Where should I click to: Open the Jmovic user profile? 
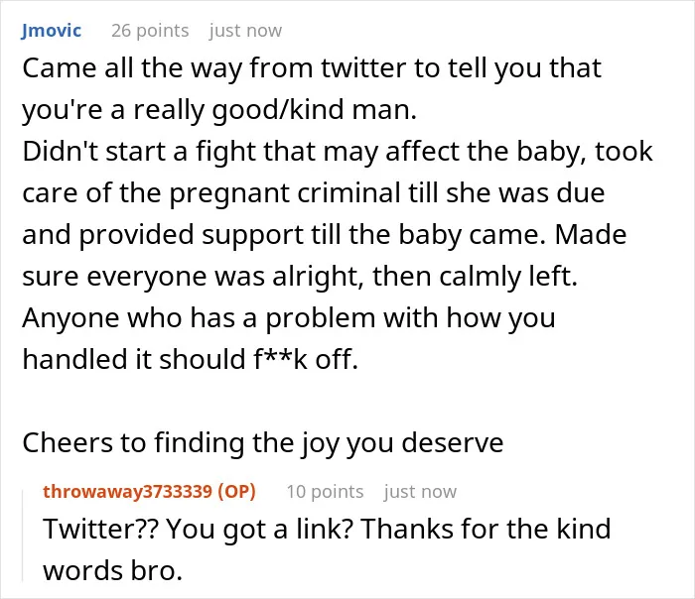(51, 31)
